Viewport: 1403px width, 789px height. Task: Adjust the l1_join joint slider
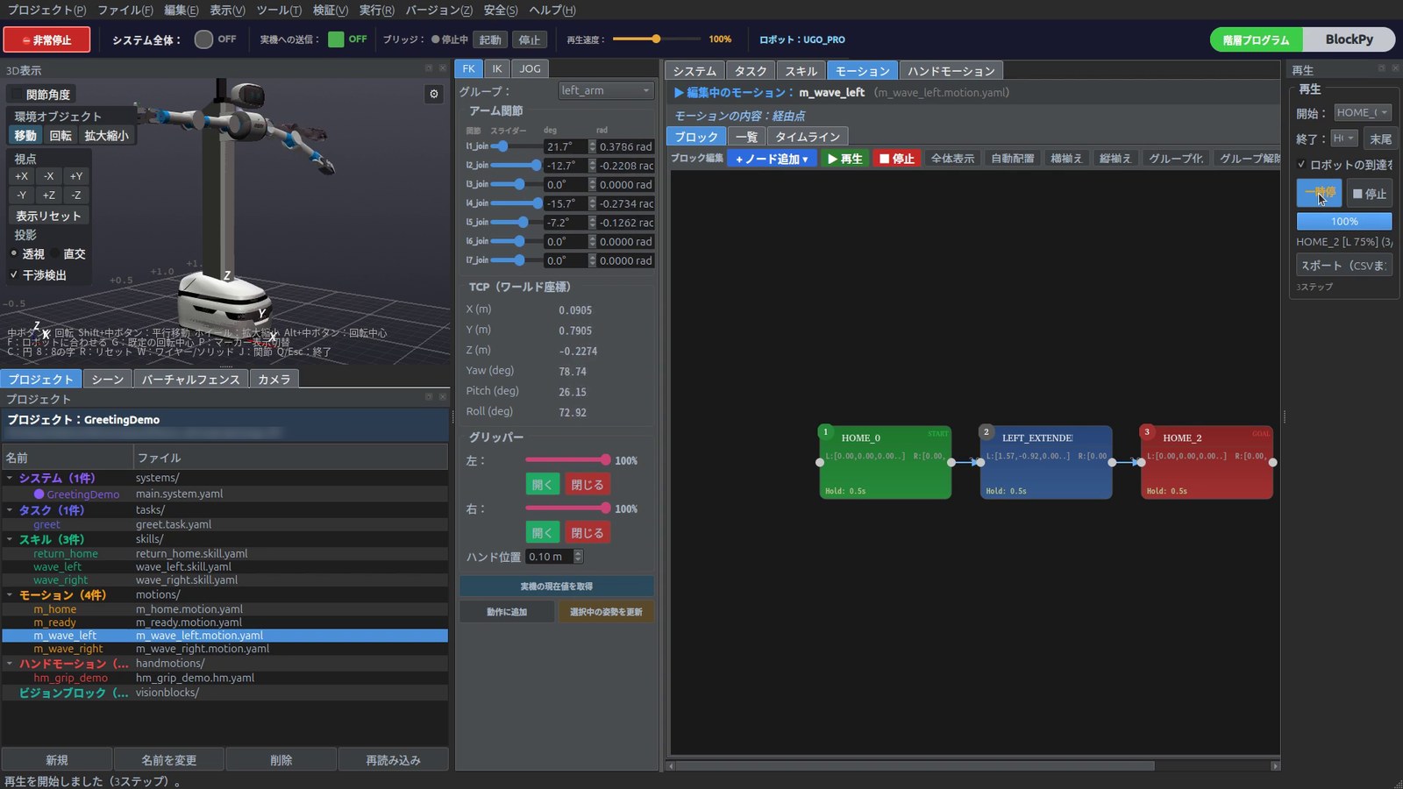[x=516, y=146]
